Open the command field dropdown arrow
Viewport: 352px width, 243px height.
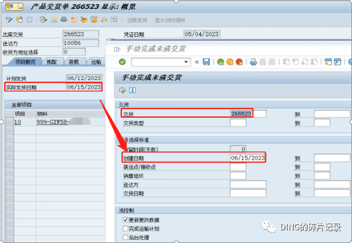pyautogui.click(x=186, y=62)
